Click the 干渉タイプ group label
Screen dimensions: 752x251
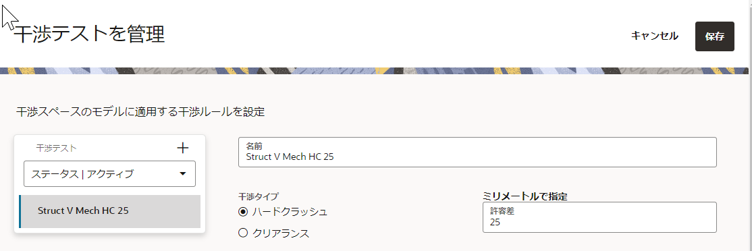[x=259, y=196]
